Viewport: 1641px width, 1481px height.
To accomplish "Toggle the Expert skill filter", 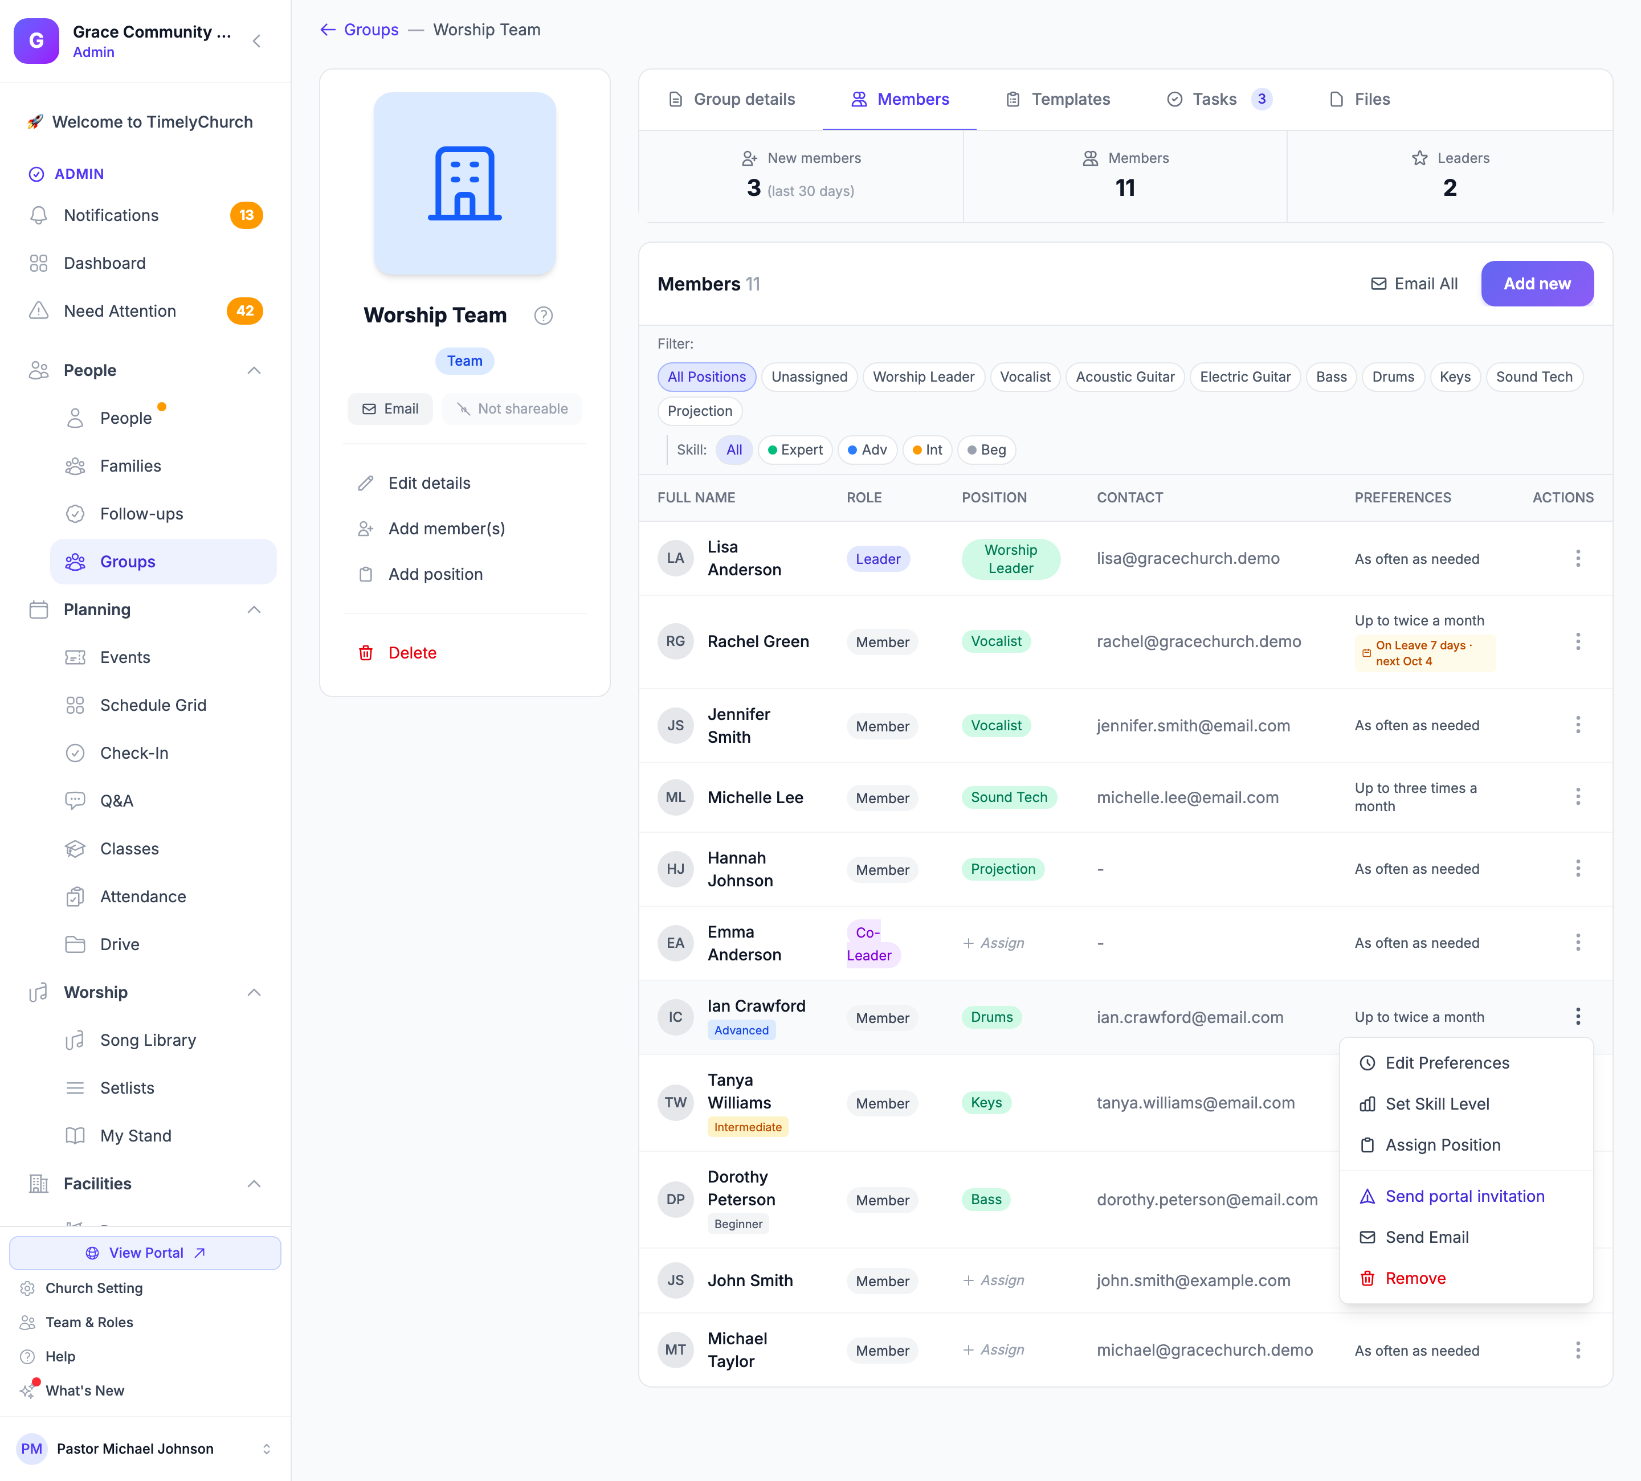I will (x=794, y=450).
